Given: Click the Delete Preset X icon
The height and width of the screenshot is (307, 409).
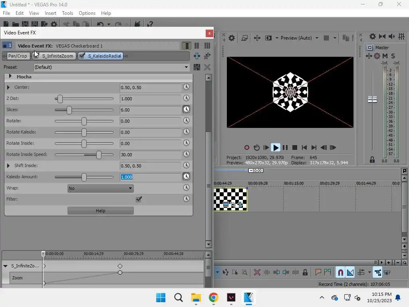Looking at the screenshot, I should pyautogui.click(x=207, y=67).
